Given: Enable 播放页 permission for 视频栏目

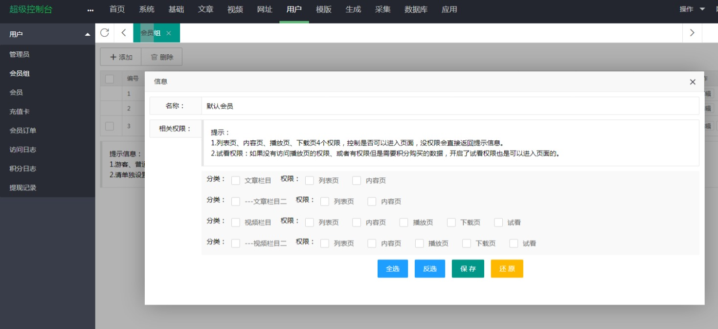Looking at the screenshot, I should [x=404, y=222].
